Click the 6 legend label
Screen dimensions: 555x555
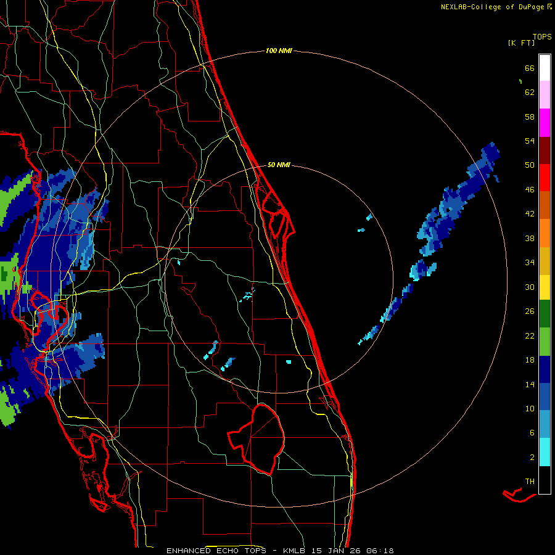tap(532, 433)
